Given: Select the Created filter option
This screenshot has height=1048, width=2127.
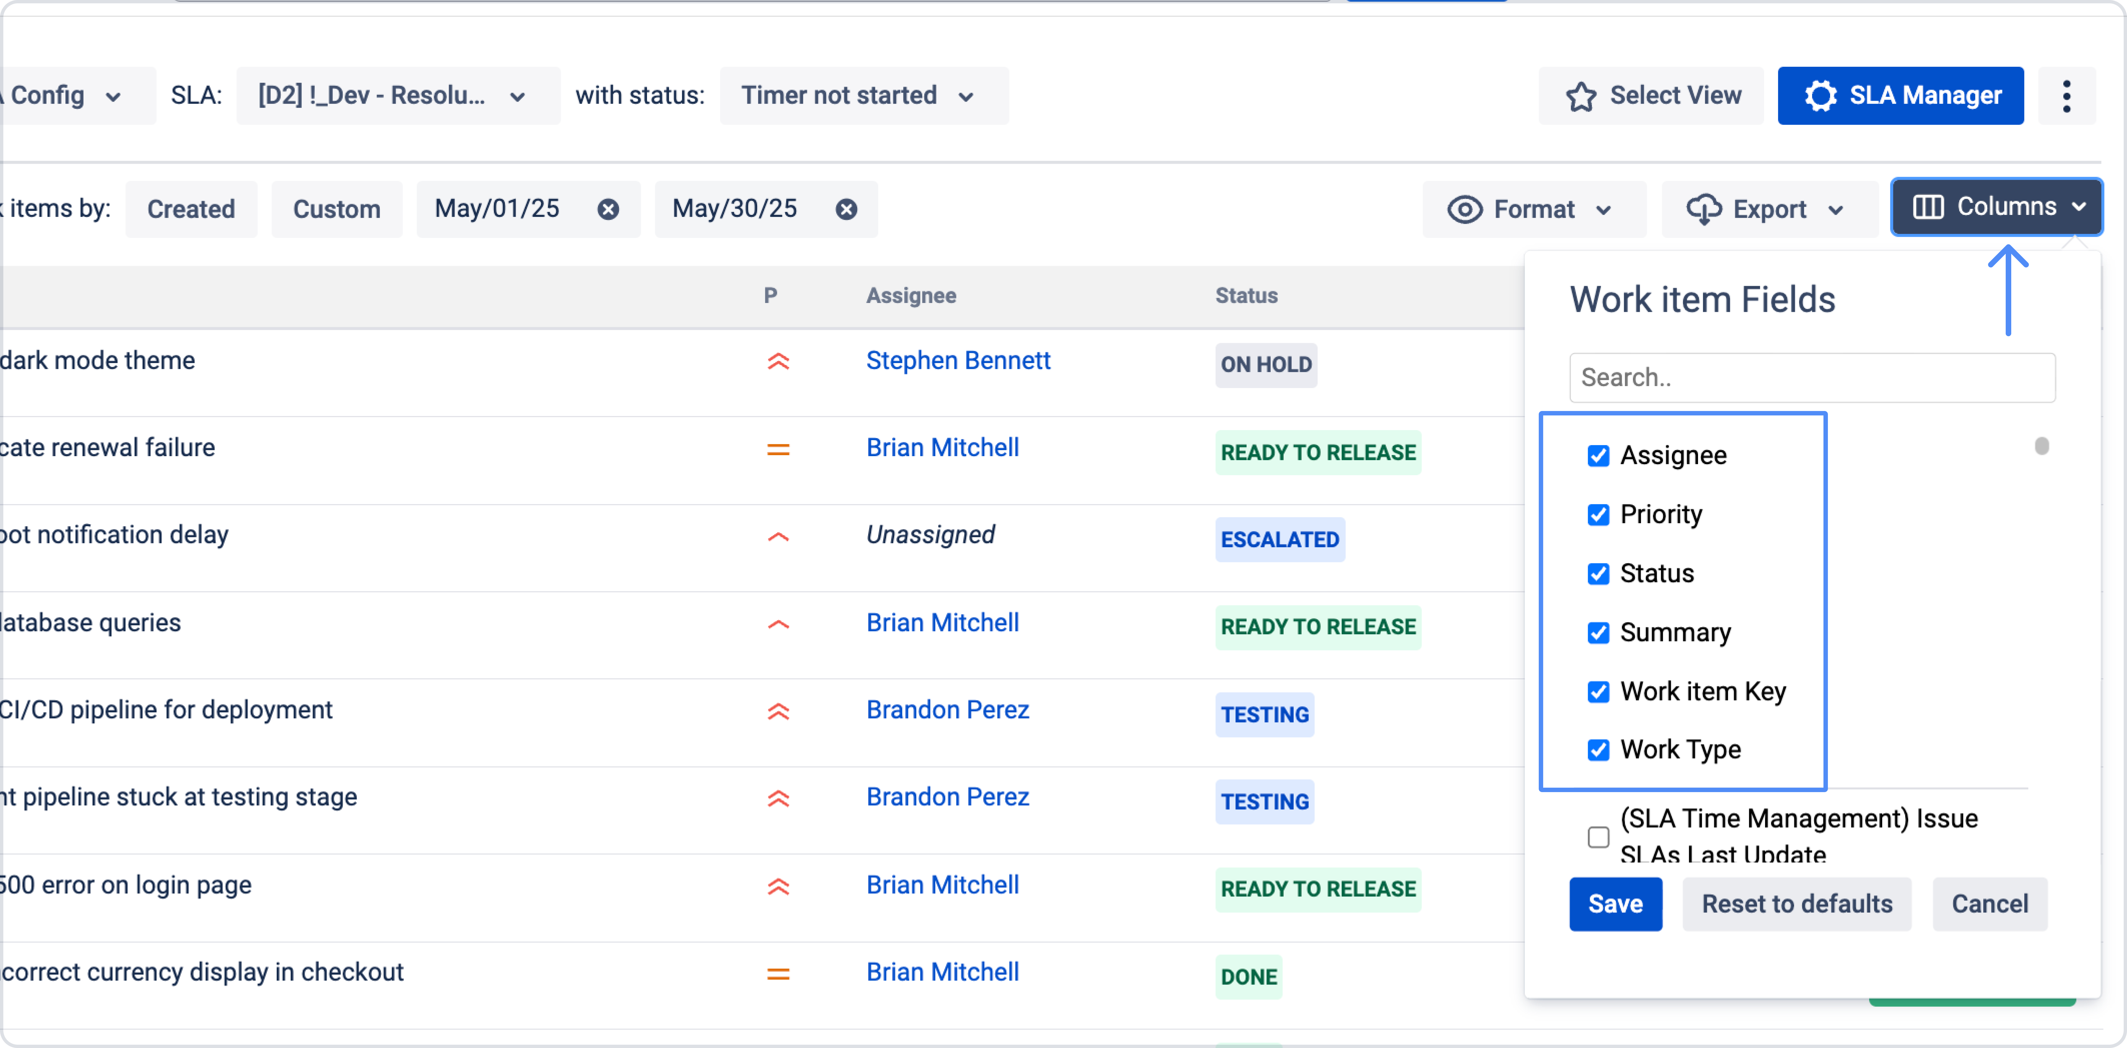Looking at the screenshot, I should pos(191,209).
